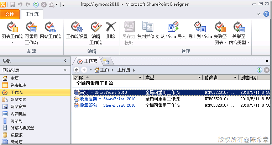Open 收集反馈 - SharePoint 2010 workflow

click(x=108, y=99)
